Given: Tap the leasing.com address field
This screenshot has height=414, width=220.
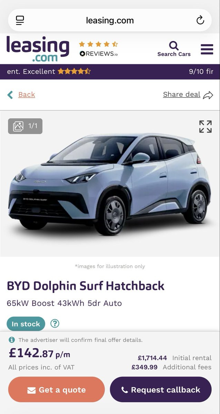Looking at the screenshot, I should click(x=110, y=20).
